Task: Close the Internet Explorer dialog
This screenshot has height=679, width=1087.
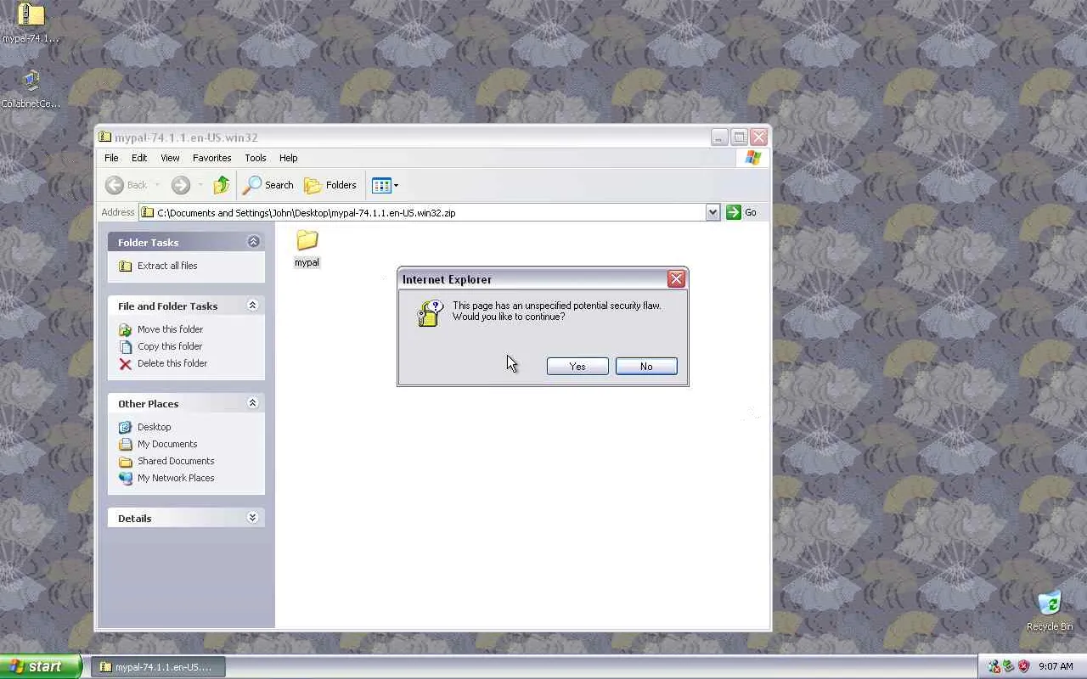Action: [x=676, y=278]
